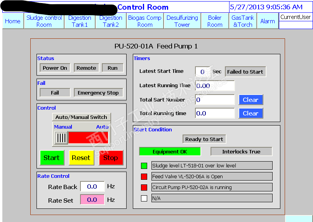Click the Latest Running Time value field
Image resolution: width=313 pixels, height=222 pixels.
tap(215, 86)
